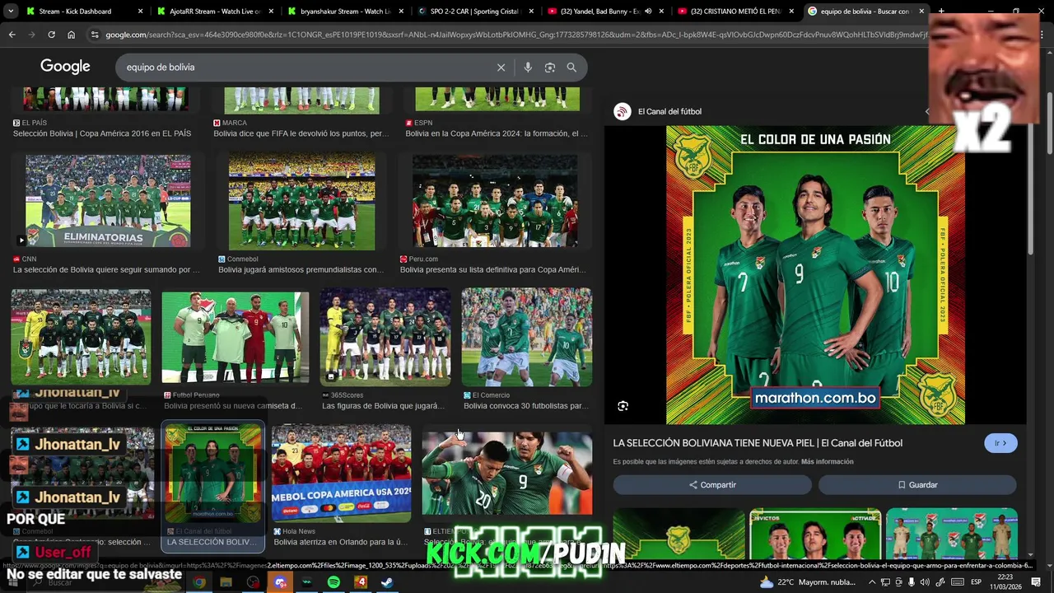
Task: Go back with the browser back arrow
Action: pyautogui.click(x=12, y=35)
